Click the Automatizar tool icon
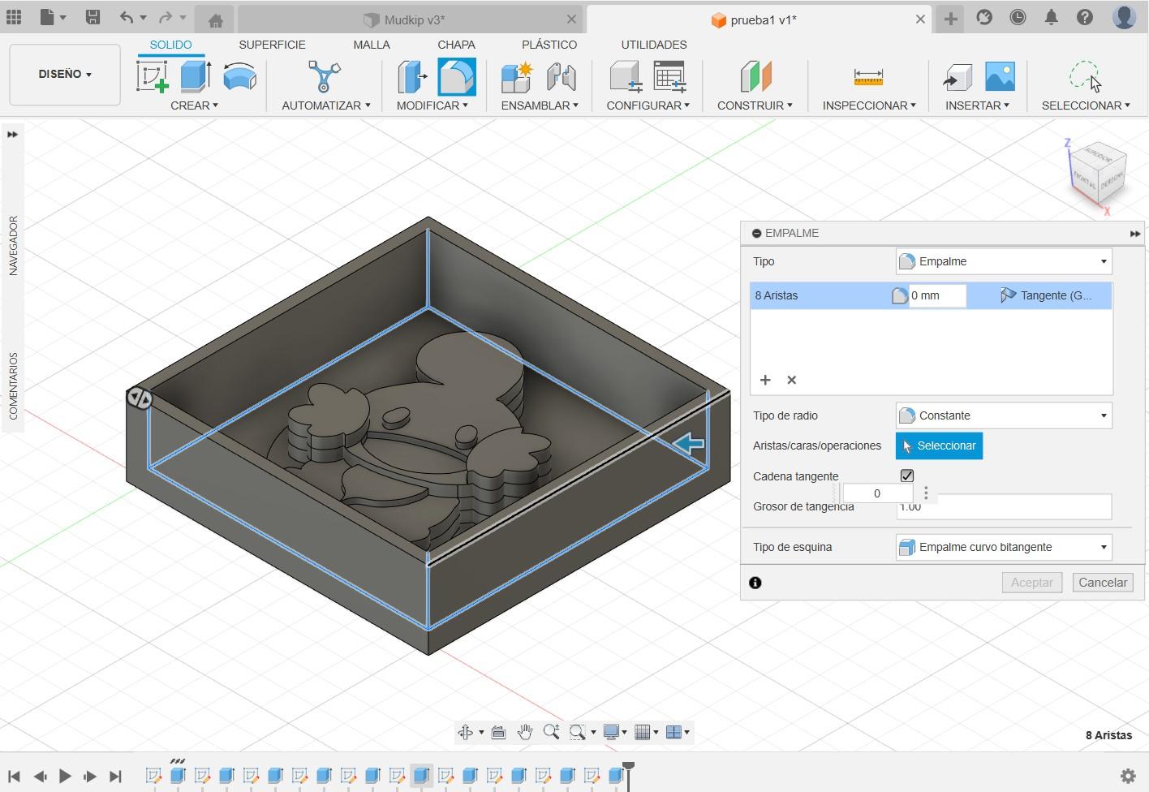The image size is (1149, 792). click(325, 76)
